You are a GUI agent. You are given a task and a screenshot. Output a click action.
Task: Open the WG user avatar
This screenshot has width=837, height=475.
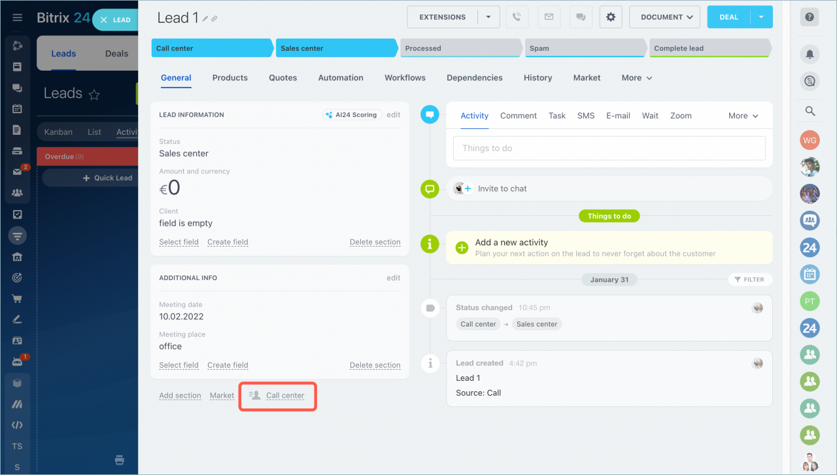click(x=810, y=140)
